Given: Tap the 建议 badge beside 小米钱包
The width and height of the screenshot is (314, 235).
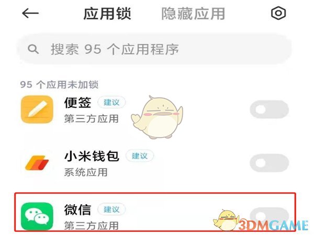Looking at the screenshot, I should pyautogui.click(x=140, y=156).
